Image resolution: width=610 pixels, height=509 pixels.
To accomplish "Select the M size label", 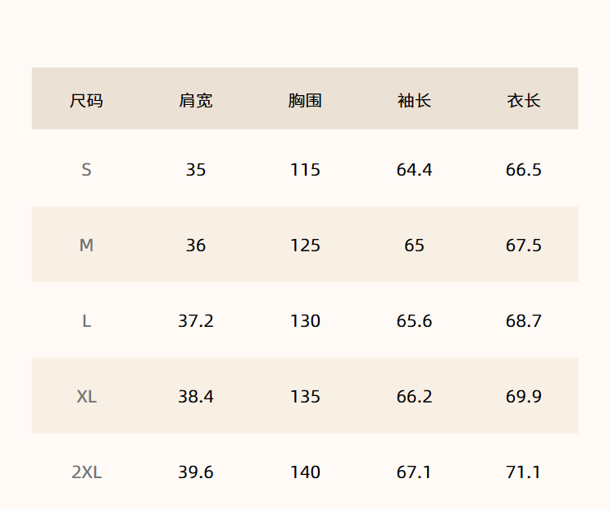I will [x=86, y=246].
